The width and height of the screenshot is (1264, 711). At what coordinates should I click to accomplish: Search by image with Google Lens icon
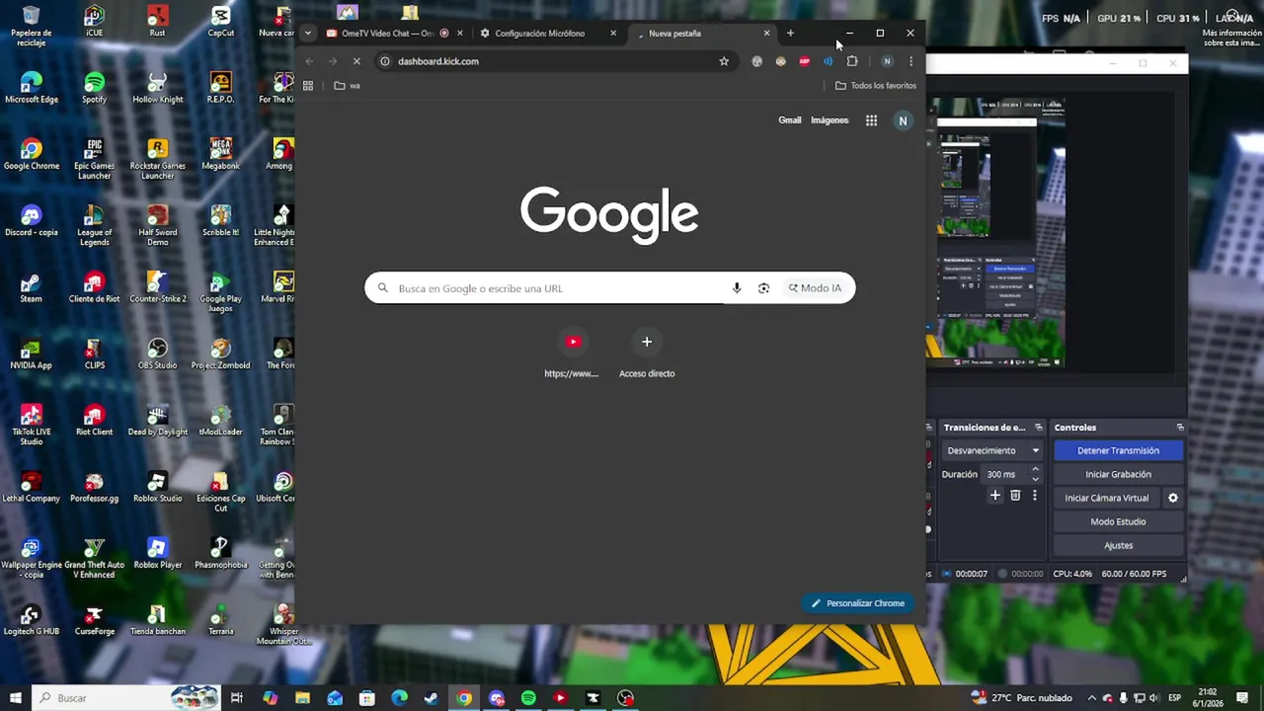[763, 288]
